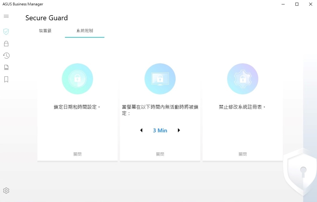This screenshot has width=317, height=202.
Task: Maximize the ASUS Business Manager window
Action: [x=297, y=4]
